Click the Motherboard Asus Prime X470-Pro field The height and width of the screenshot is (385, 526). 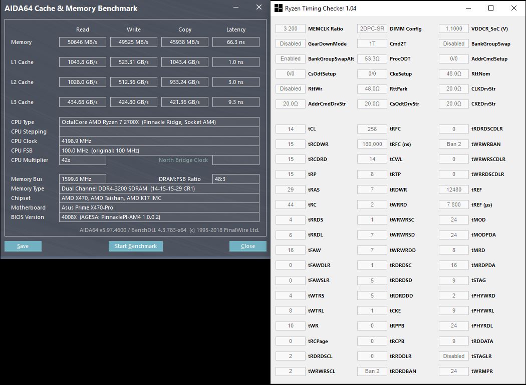pos(159,207)
